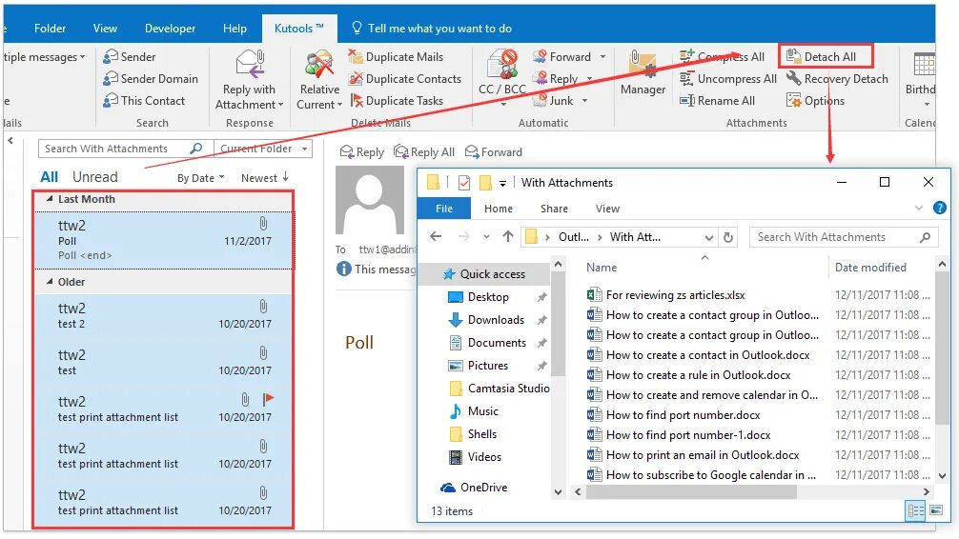Open the Junk dropdown arrow
The image size is (959, 539).
tap(584, 101)
